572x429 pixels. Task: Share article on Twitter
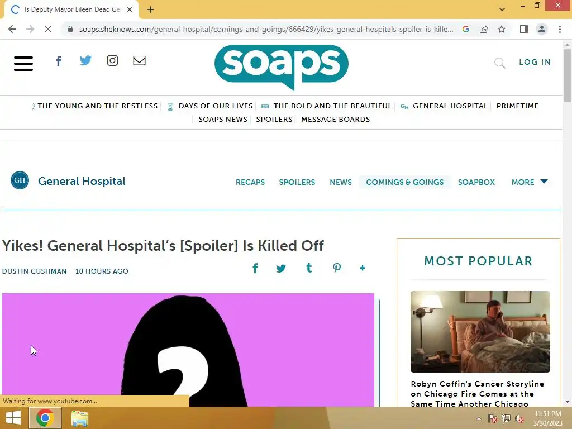281,269
